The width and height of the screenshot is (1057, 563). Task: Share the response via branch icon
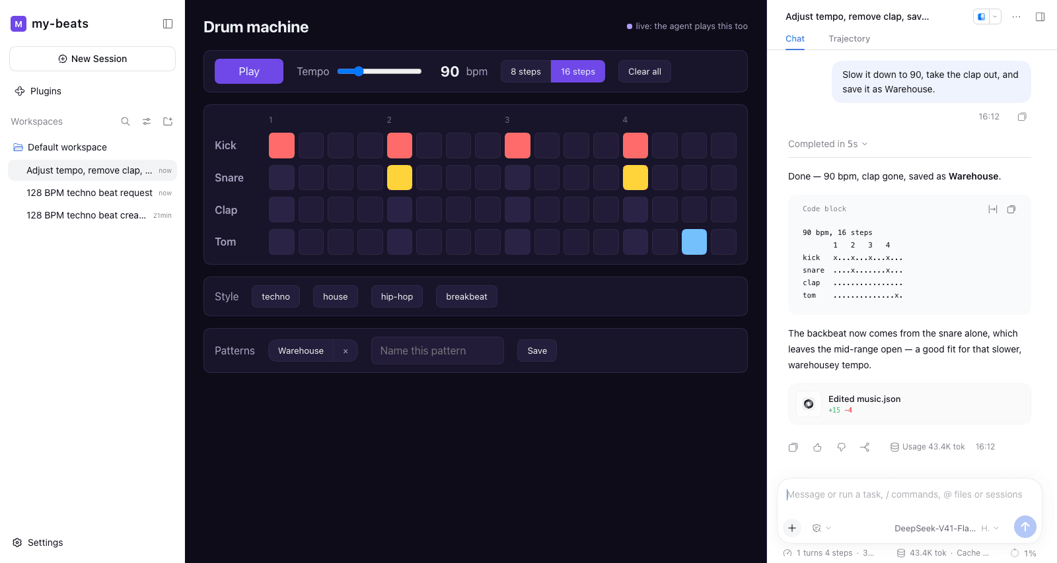[865, 447]
